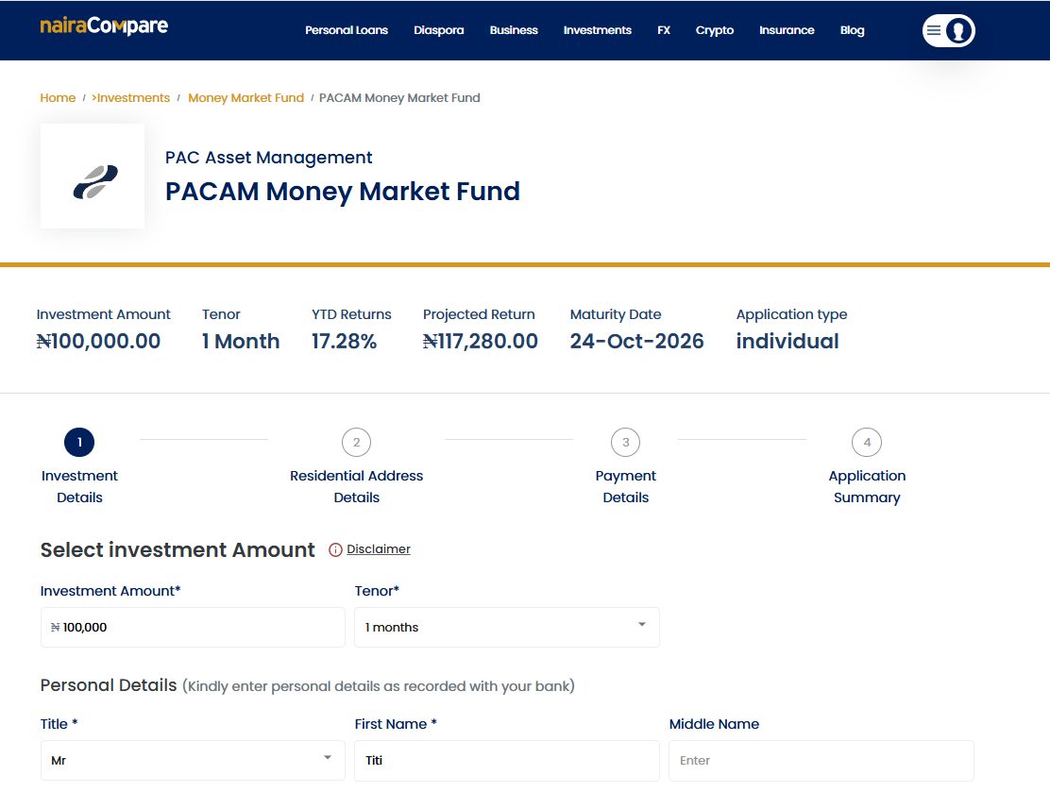Click the Investment Amount input field
Screen dimensions: 1050x792
(193, 628)
